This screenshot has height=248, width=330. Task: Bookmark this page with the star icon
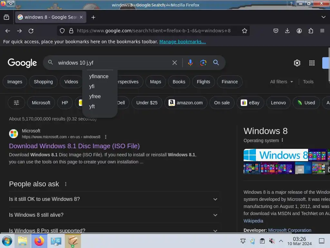pos(244,31)
